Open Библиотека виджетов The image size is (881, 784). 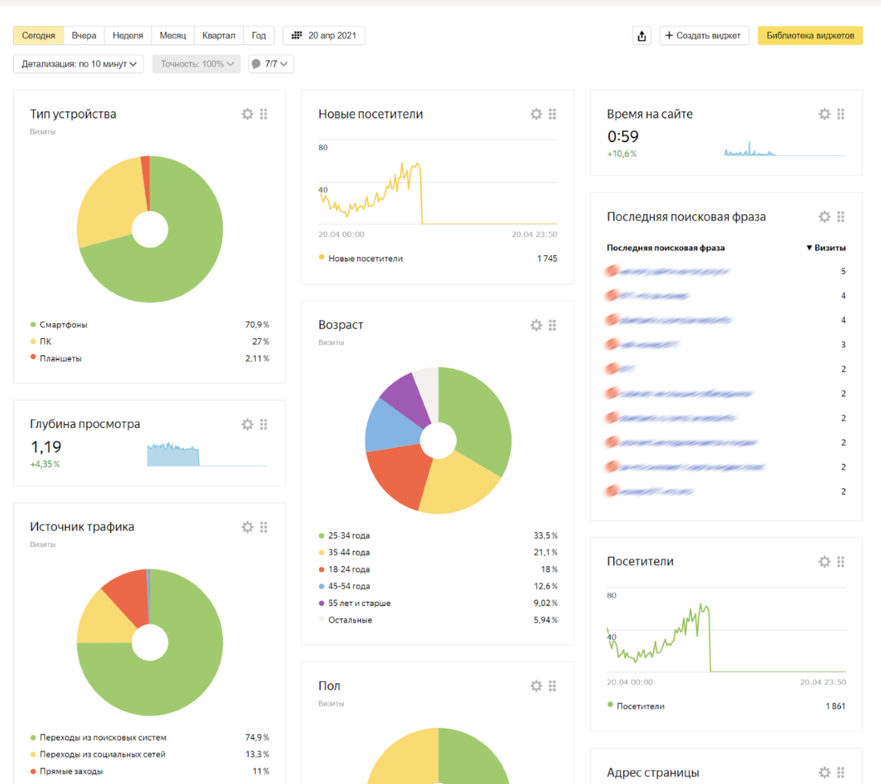(x=809, y=36)
